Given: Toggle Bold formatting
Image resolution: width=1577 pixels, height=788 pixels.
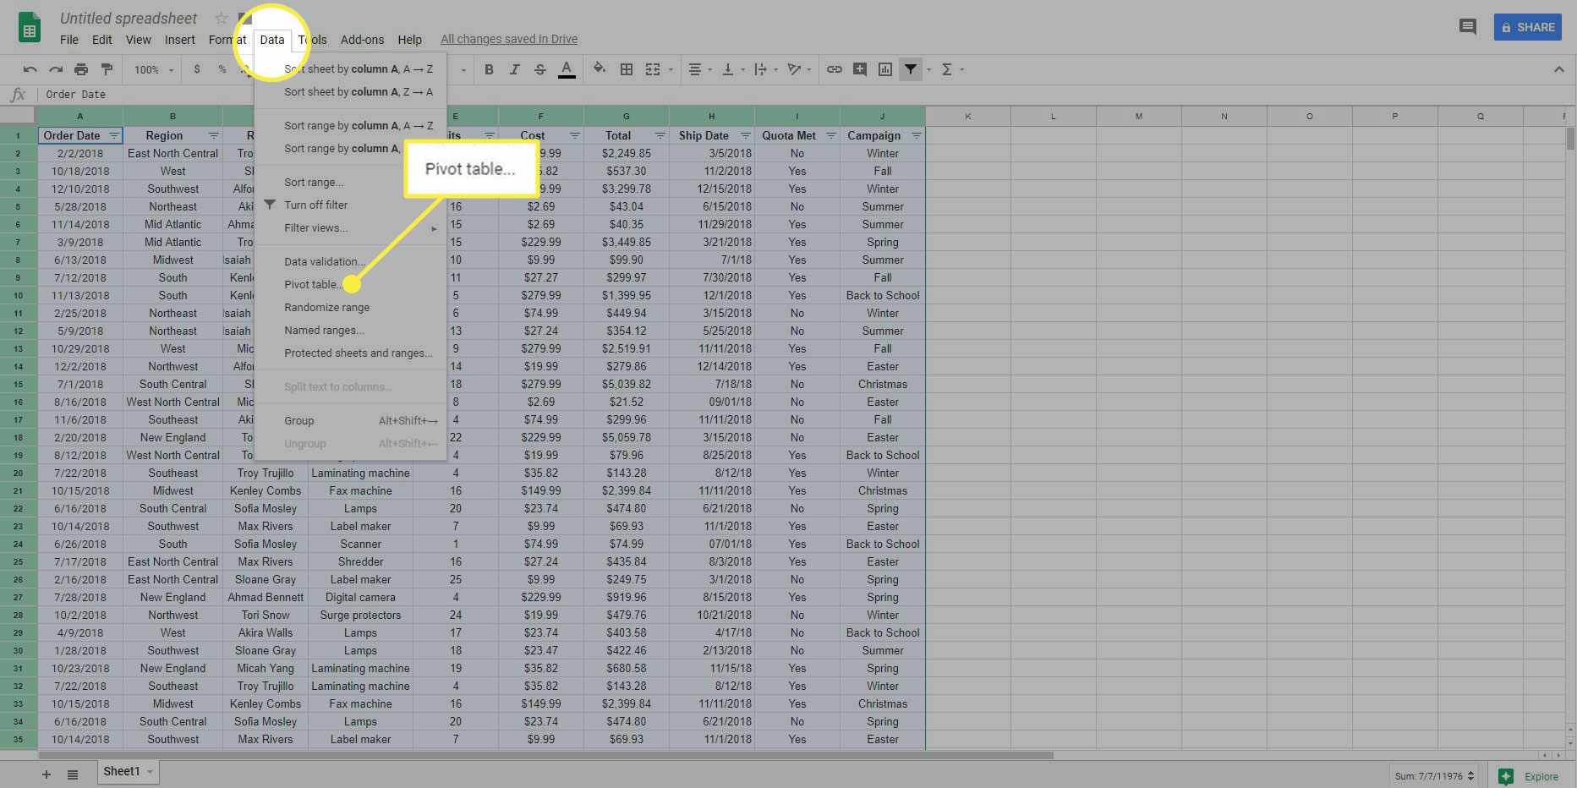Looking at the screenshot, I should (x=489, y=69).
